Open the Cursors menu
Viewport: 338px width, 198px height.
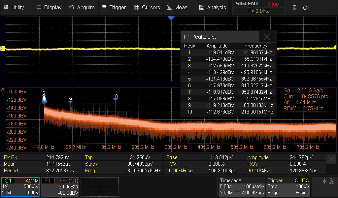click(147, 7)
